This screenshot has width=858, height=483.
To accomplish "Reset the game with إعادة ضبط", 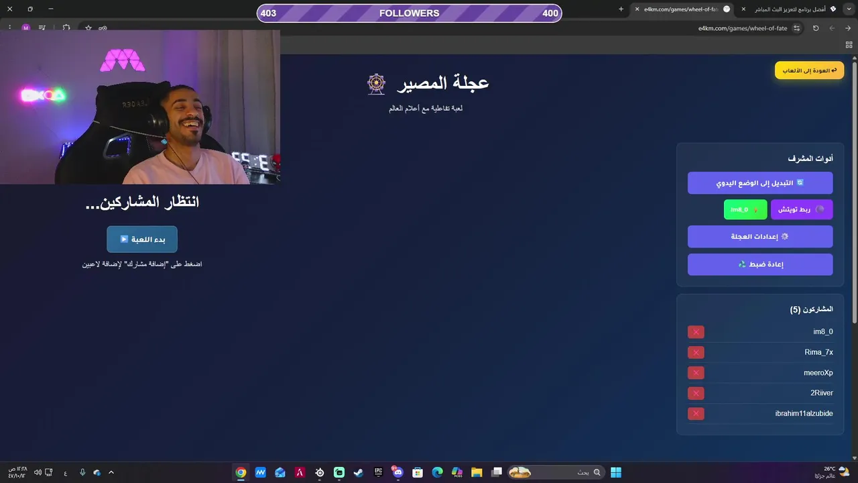I will (760, 264).
